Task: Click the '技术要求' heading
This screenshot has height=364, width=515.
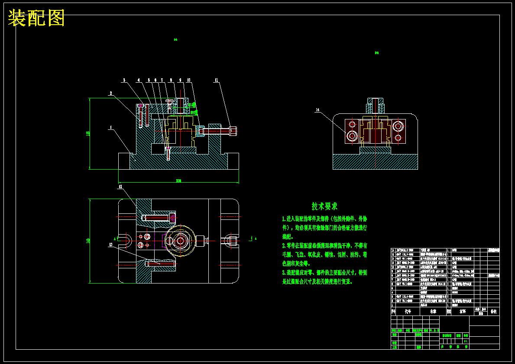Action: coord(324,206)
